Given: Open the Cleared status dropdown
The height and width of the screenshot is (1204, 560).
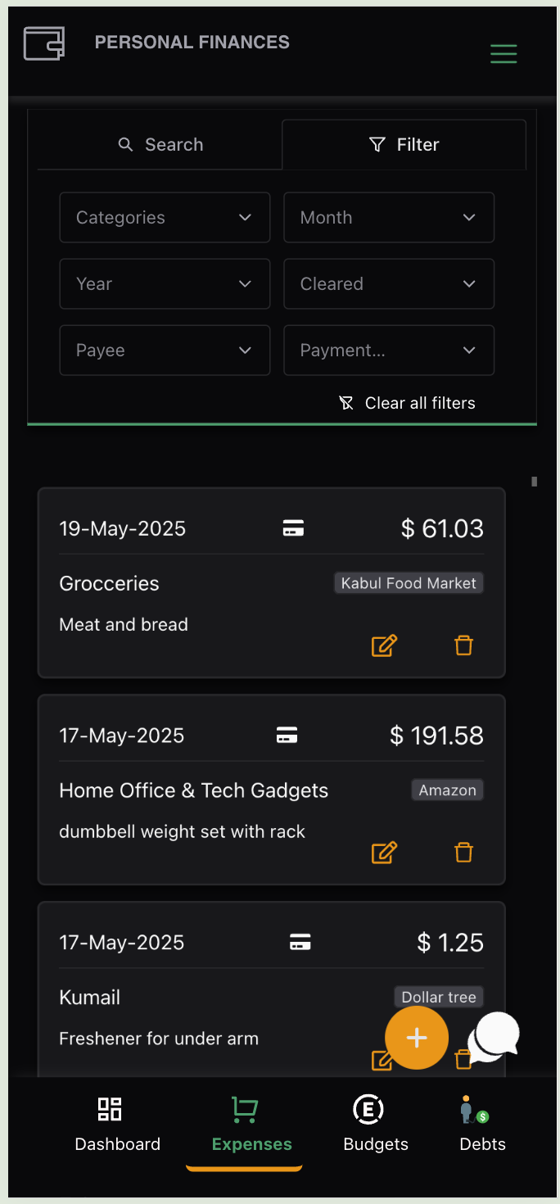Looking at the screenshot, I should tap(388, 283).
